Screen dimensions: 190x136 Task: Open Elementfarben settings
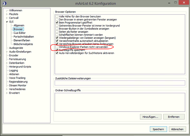pyautogui.click(x=22, y=40)
